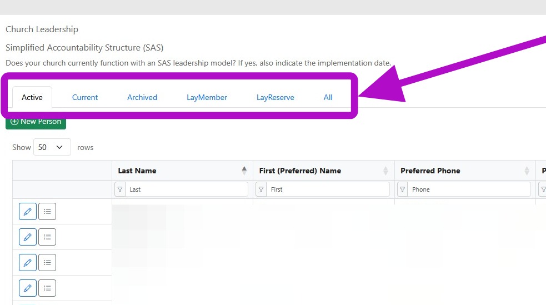This screenshot has height=305, width=546.
Task: Focus the Last name filter input
Action: tap(187, 189)
